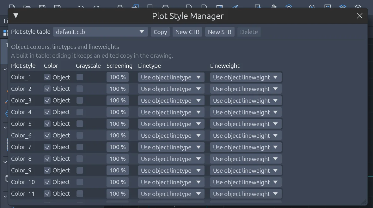Viewport: 373px width, 208px height.
Task: Close the Plot Style Manager dialog
Action: (x=359, y=16)
